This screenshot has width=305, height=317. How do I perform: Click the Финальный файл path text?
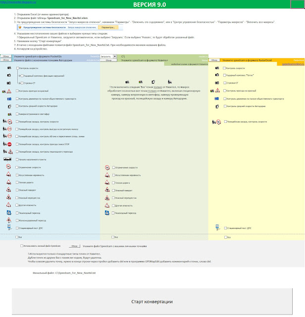pos(64,273)
